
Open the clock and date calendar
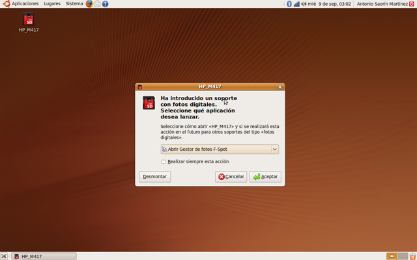331,4
